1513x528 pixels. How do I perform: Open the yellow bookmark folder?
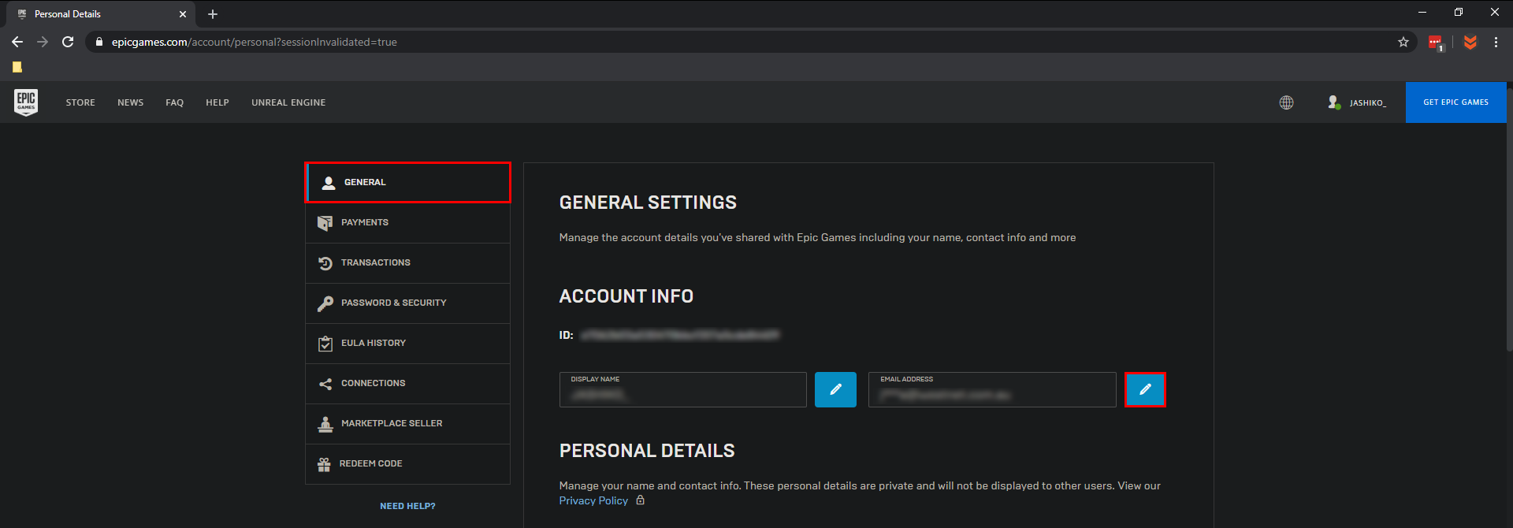tap(17, 67)
